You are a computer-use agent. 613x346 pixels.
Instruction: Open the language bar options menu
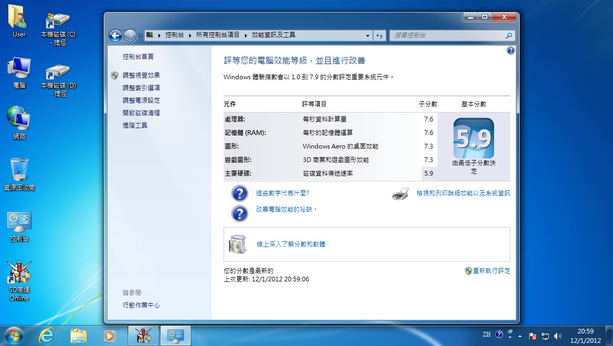click(x=510, y=337)
